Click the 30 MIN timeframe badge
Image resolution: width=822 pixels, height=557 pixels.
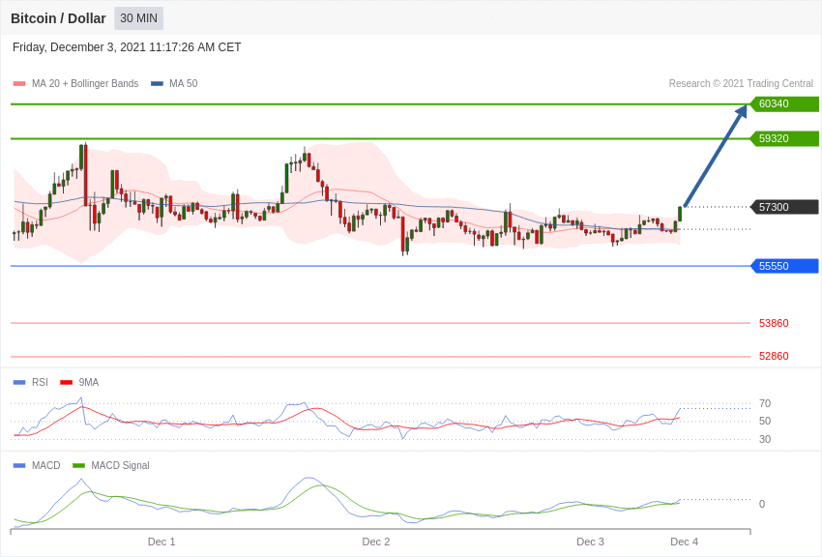point(138,18)
